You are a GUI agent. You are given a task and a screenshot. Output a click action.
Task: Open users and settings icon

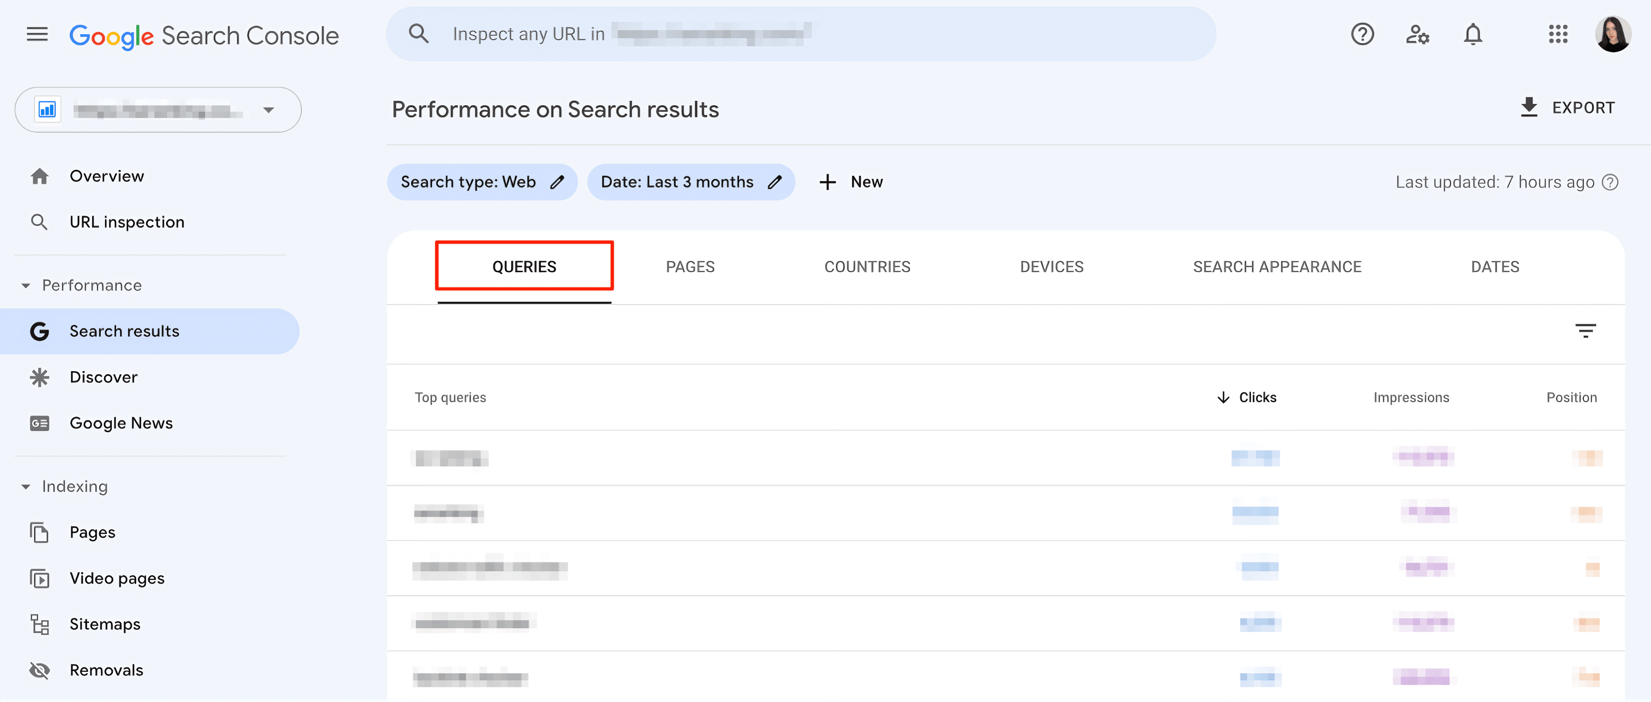pos(1417,34)
